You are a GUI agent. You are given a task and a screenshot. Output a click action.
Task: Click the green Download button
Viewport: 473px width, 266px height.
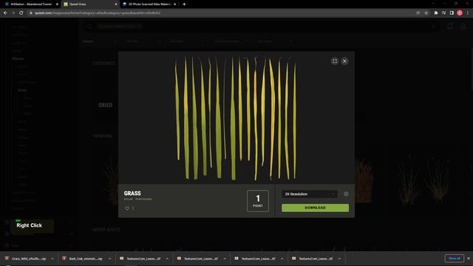point(315,208)
